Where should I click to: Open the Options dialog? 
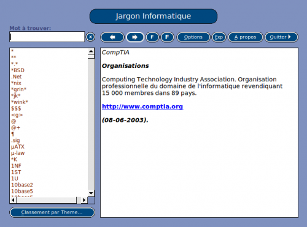coord(193,37)
